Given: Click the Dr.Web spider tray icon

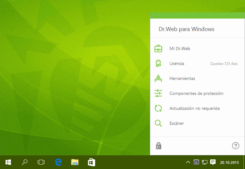Looking at the screenshot, I should coord(196,162).
